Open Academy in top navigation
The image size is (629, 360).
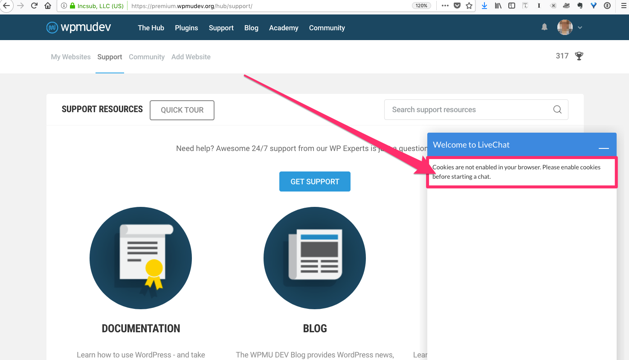click(284, 28)
